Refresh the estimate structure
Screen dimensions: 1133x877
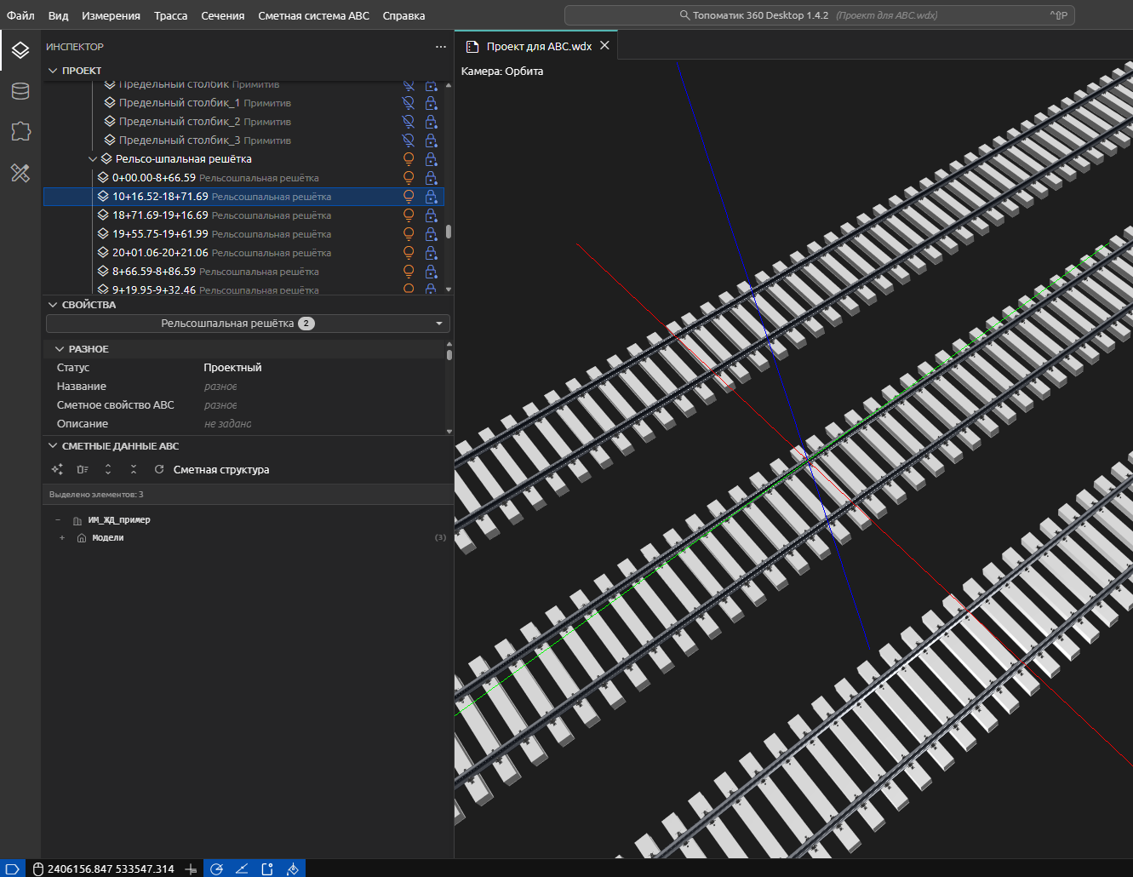point(159,469)
